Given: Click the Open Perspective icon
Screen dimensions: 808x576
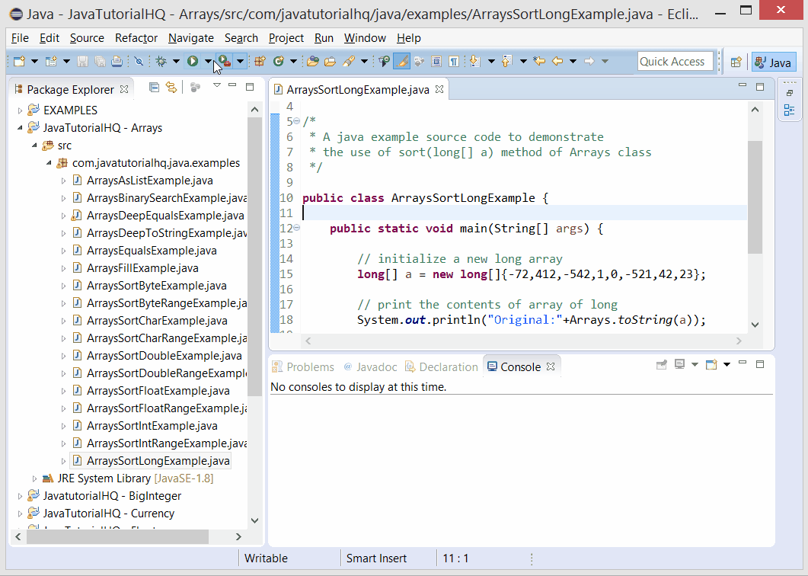Looking at the screenshot, I should click(735, 61).
